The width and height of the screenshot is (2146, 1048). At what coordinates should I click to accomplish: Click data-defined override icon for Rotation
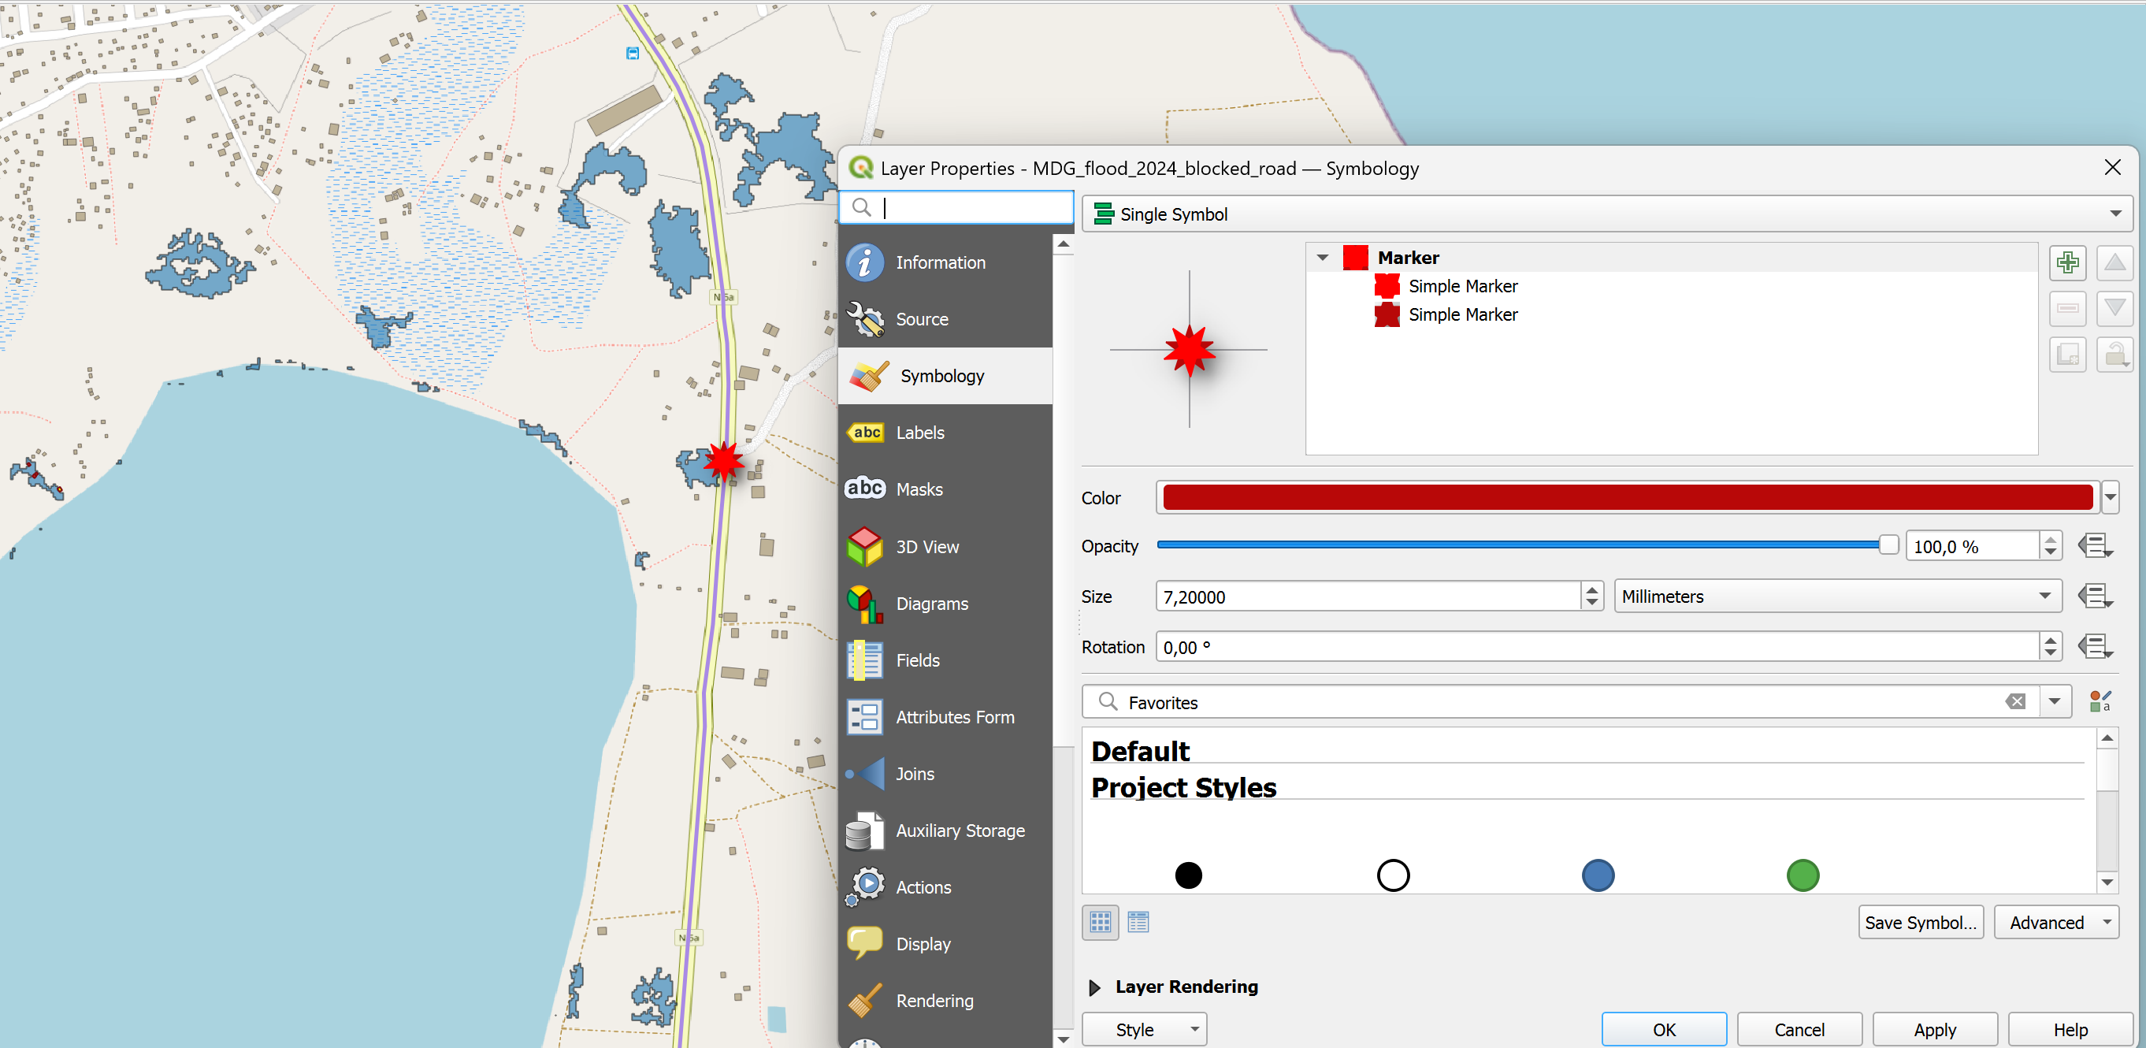click(2094, 646)
